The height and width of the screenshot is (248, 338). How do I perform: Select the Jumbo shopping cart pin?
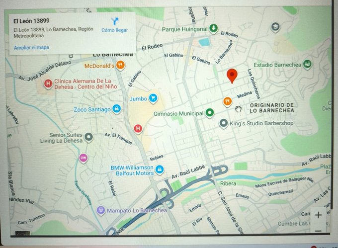pyautogui.click(x=154, y=98)
